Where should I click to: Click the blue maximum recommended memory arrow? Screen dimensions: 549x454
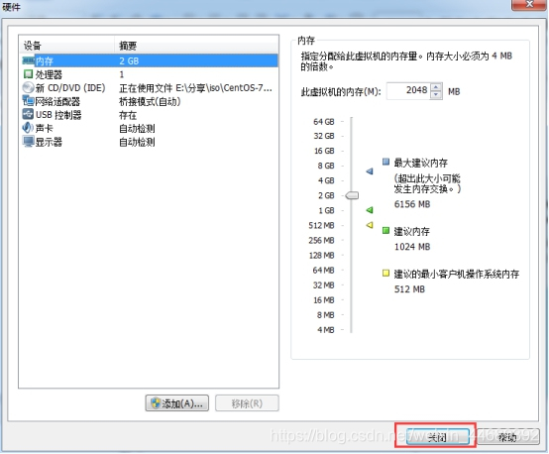tap(370, 171)
